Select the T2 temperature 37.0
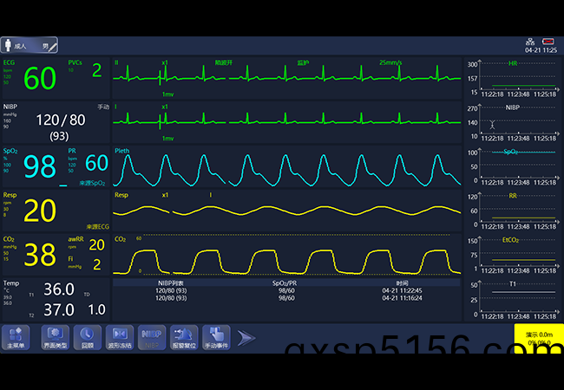The height and width of the screenshot is (390, 564). click(59, 310)
